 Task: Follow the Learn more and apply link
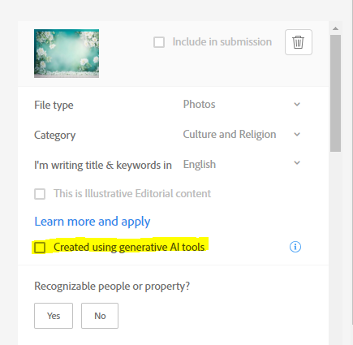(x=93, y=222)
